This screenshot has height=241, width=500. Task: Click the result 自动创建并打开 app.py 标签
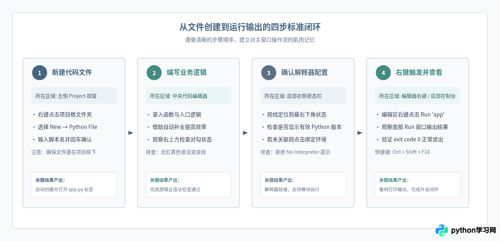tap(64, 190)
